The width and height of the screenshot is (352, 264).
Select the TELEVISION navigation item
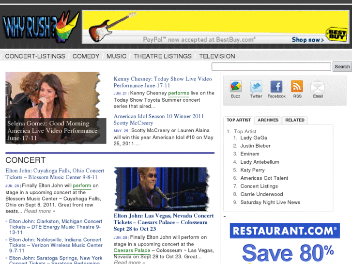217,56
